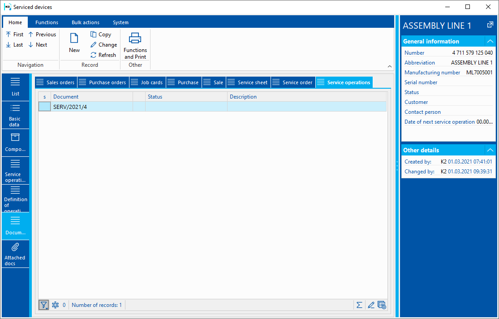Click the Number field label
499x319 pixels.
(x=414, y=53)
